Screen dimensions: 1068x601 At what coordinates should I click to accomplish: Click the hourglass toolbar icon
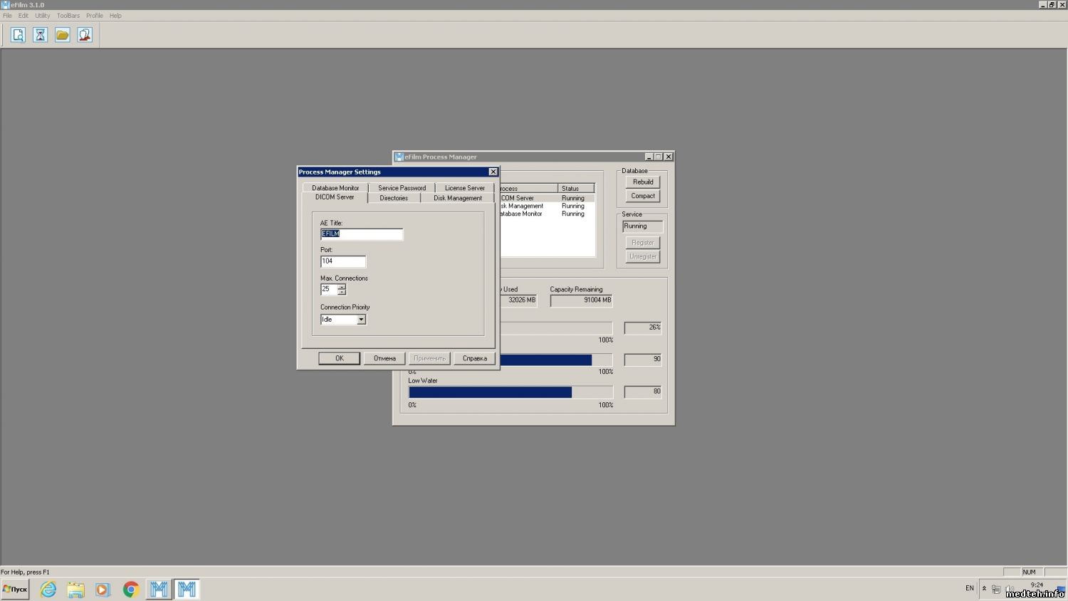click(41, 35)
